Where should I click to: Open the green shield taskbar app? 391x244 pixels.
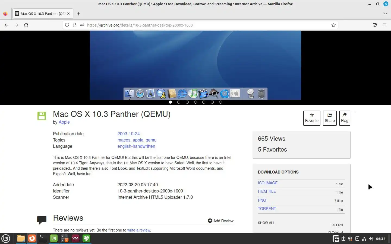click(86, 238)
